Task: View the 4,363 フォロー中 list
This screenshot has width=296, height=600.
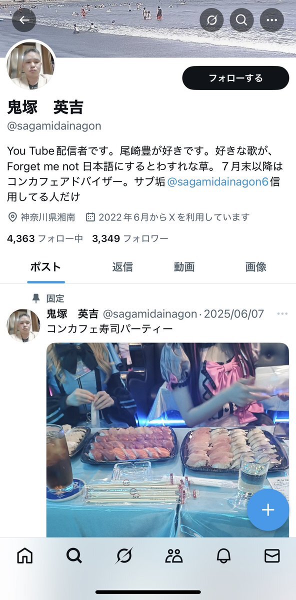Action: [x=45, y=238]
